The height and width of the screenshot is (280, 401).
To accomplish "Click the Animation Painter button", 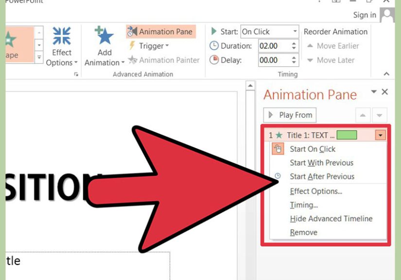I will [x=164, y=60].
